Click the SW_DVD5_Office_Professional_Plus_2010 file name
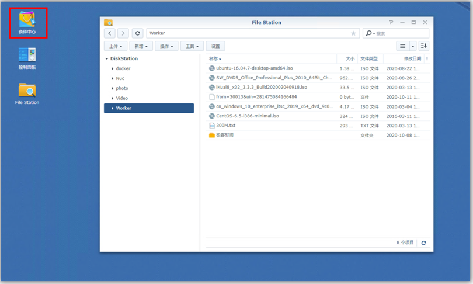Screen dimensions: 473x284 click(x=274, y=78)
